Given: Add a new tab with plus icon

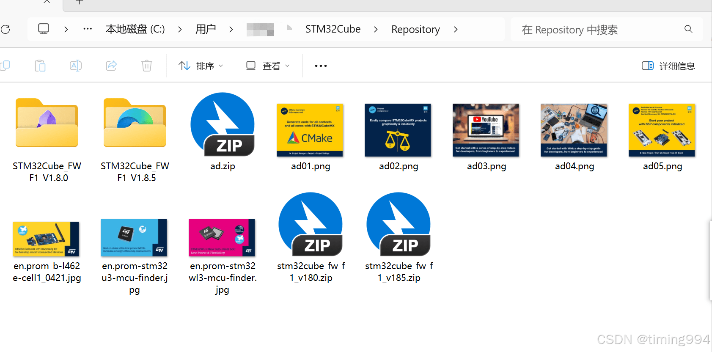Looking at the screenshot, I should pos(79,2).
